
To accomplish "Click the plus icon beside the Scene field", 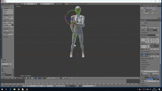I will point(51,4).
